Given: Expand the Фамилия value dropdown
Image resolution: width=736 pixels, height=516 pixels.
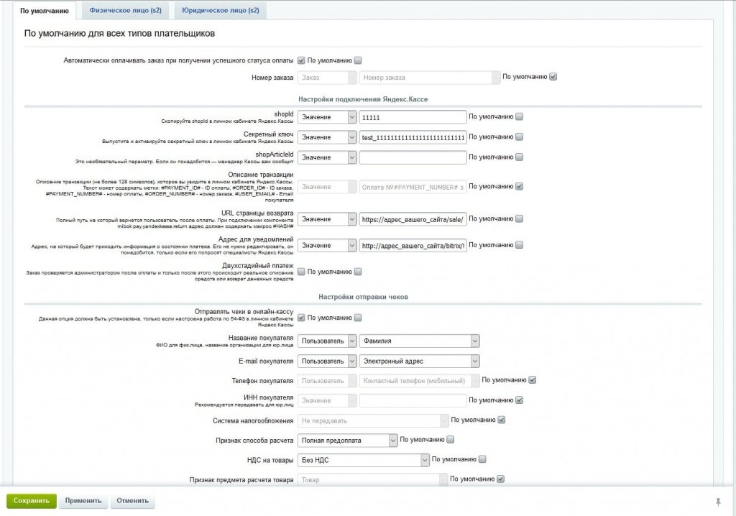Looking at the screenshot, I should [419, 341].
